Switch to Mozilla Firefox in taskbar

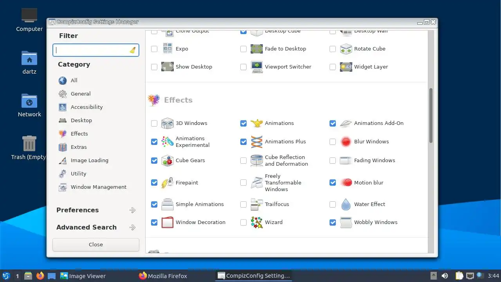click(163, 276)
